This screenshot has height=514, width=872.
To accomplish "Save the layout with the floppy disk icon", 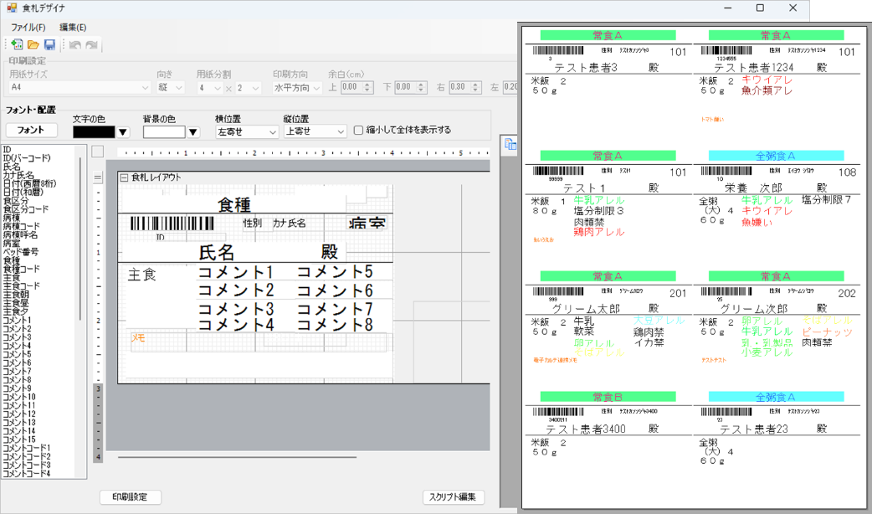I will [x=49, y=43].
